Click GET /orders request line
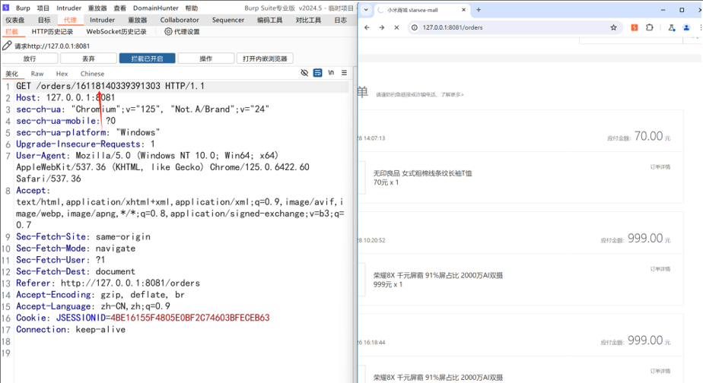The image size is (703, 383). 110,86
